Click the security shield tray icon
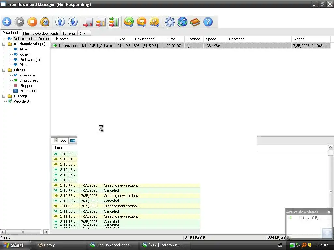Screen dimensions: 334x250 (310, 245)
